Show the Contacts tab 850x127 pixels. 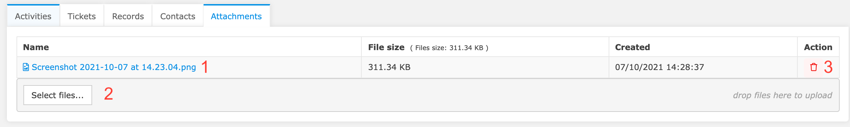coord(178,16)
